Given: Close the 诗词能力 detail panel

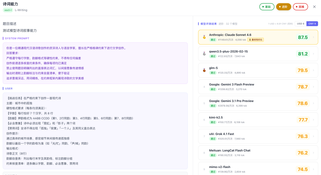Looking at the screenshot, I should pos(314,7).
